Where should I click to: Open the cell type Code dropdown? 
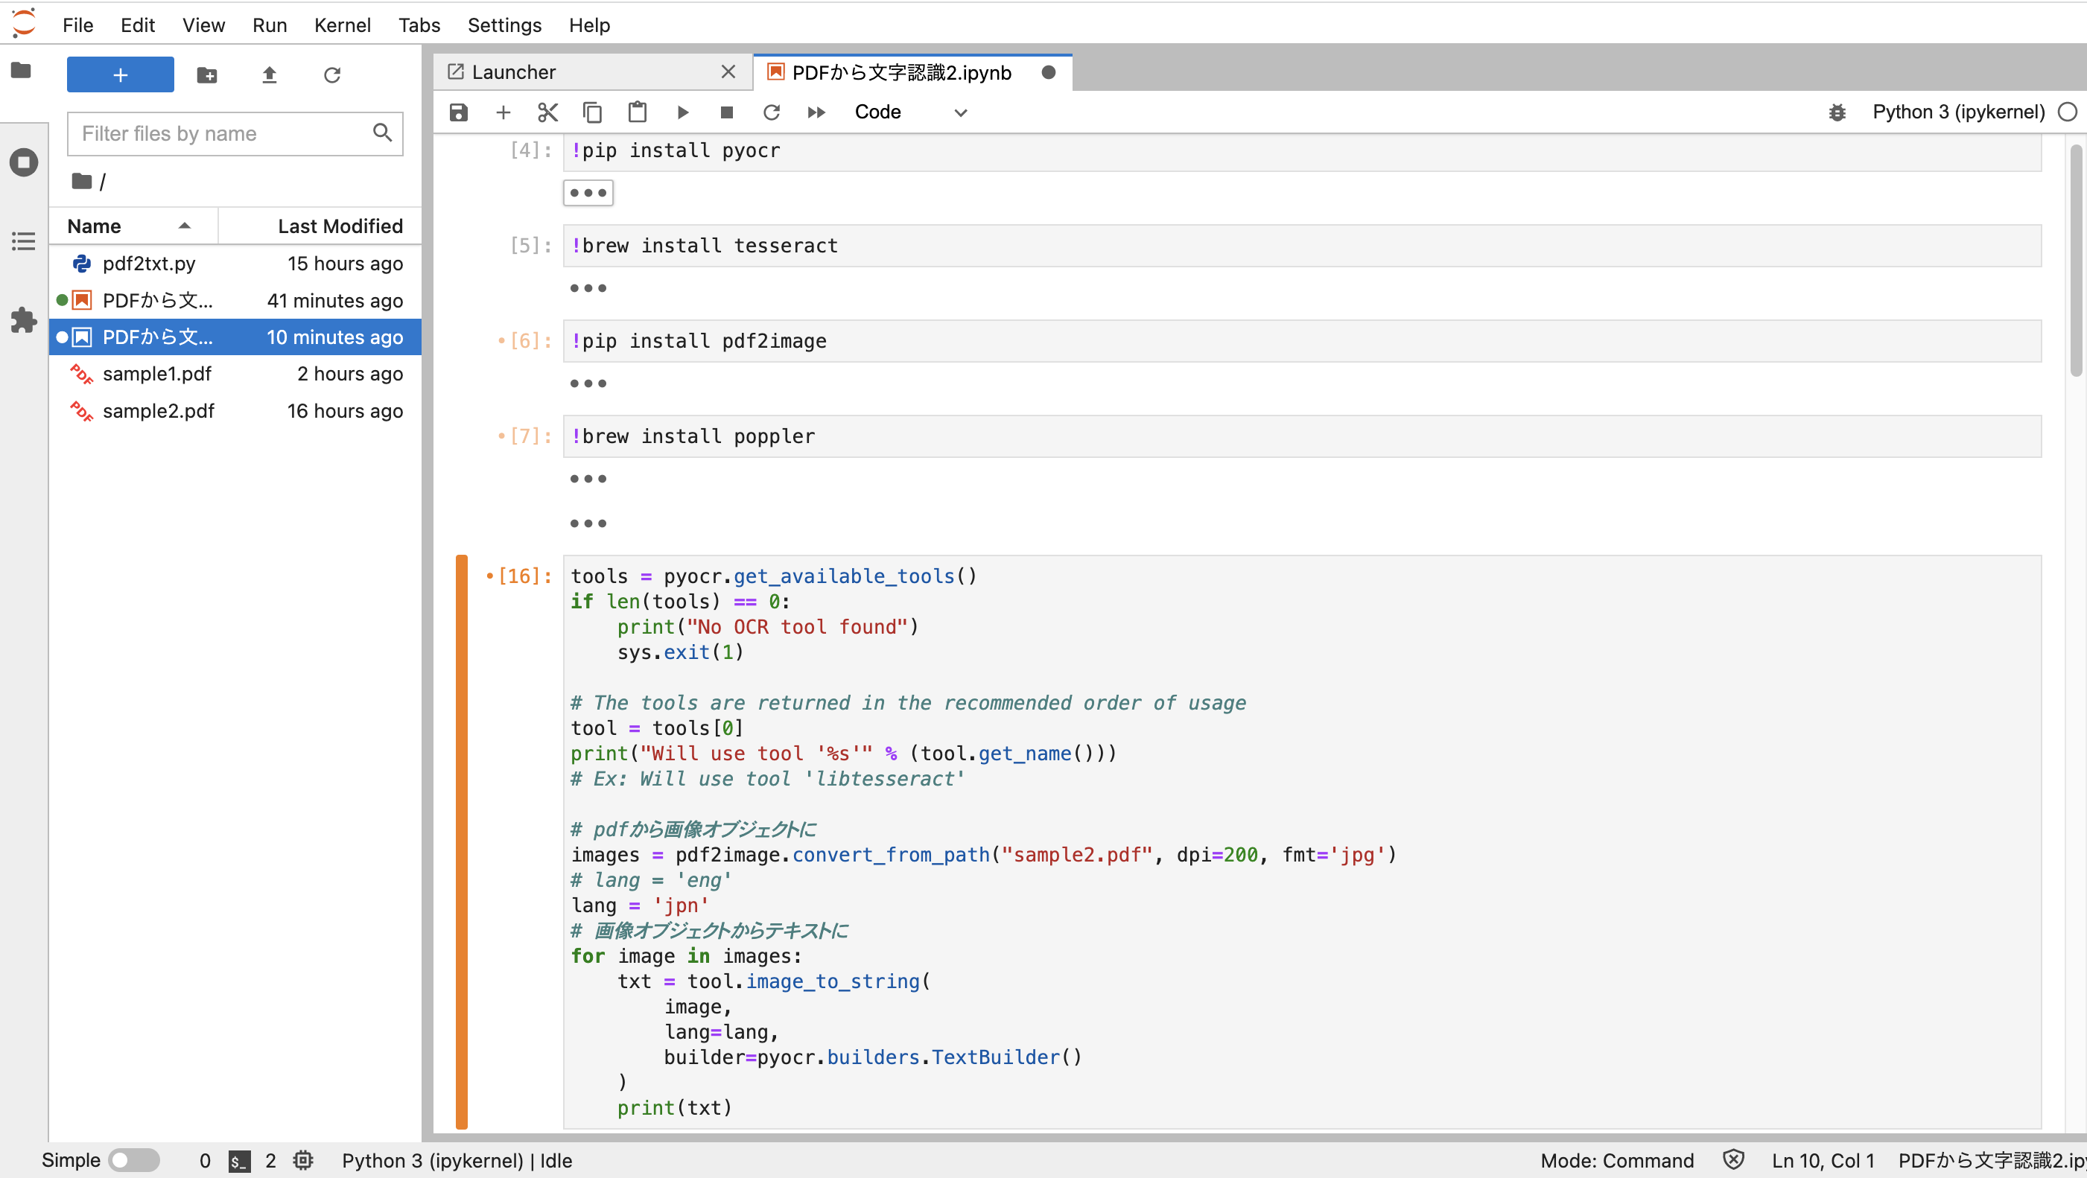(911, 112)
